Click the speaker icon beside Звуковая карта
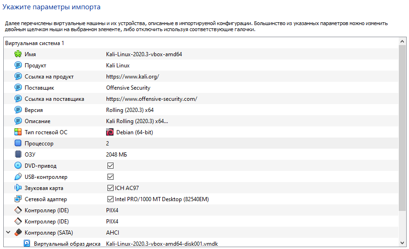The image size is (409, 249). click(18, 188)
